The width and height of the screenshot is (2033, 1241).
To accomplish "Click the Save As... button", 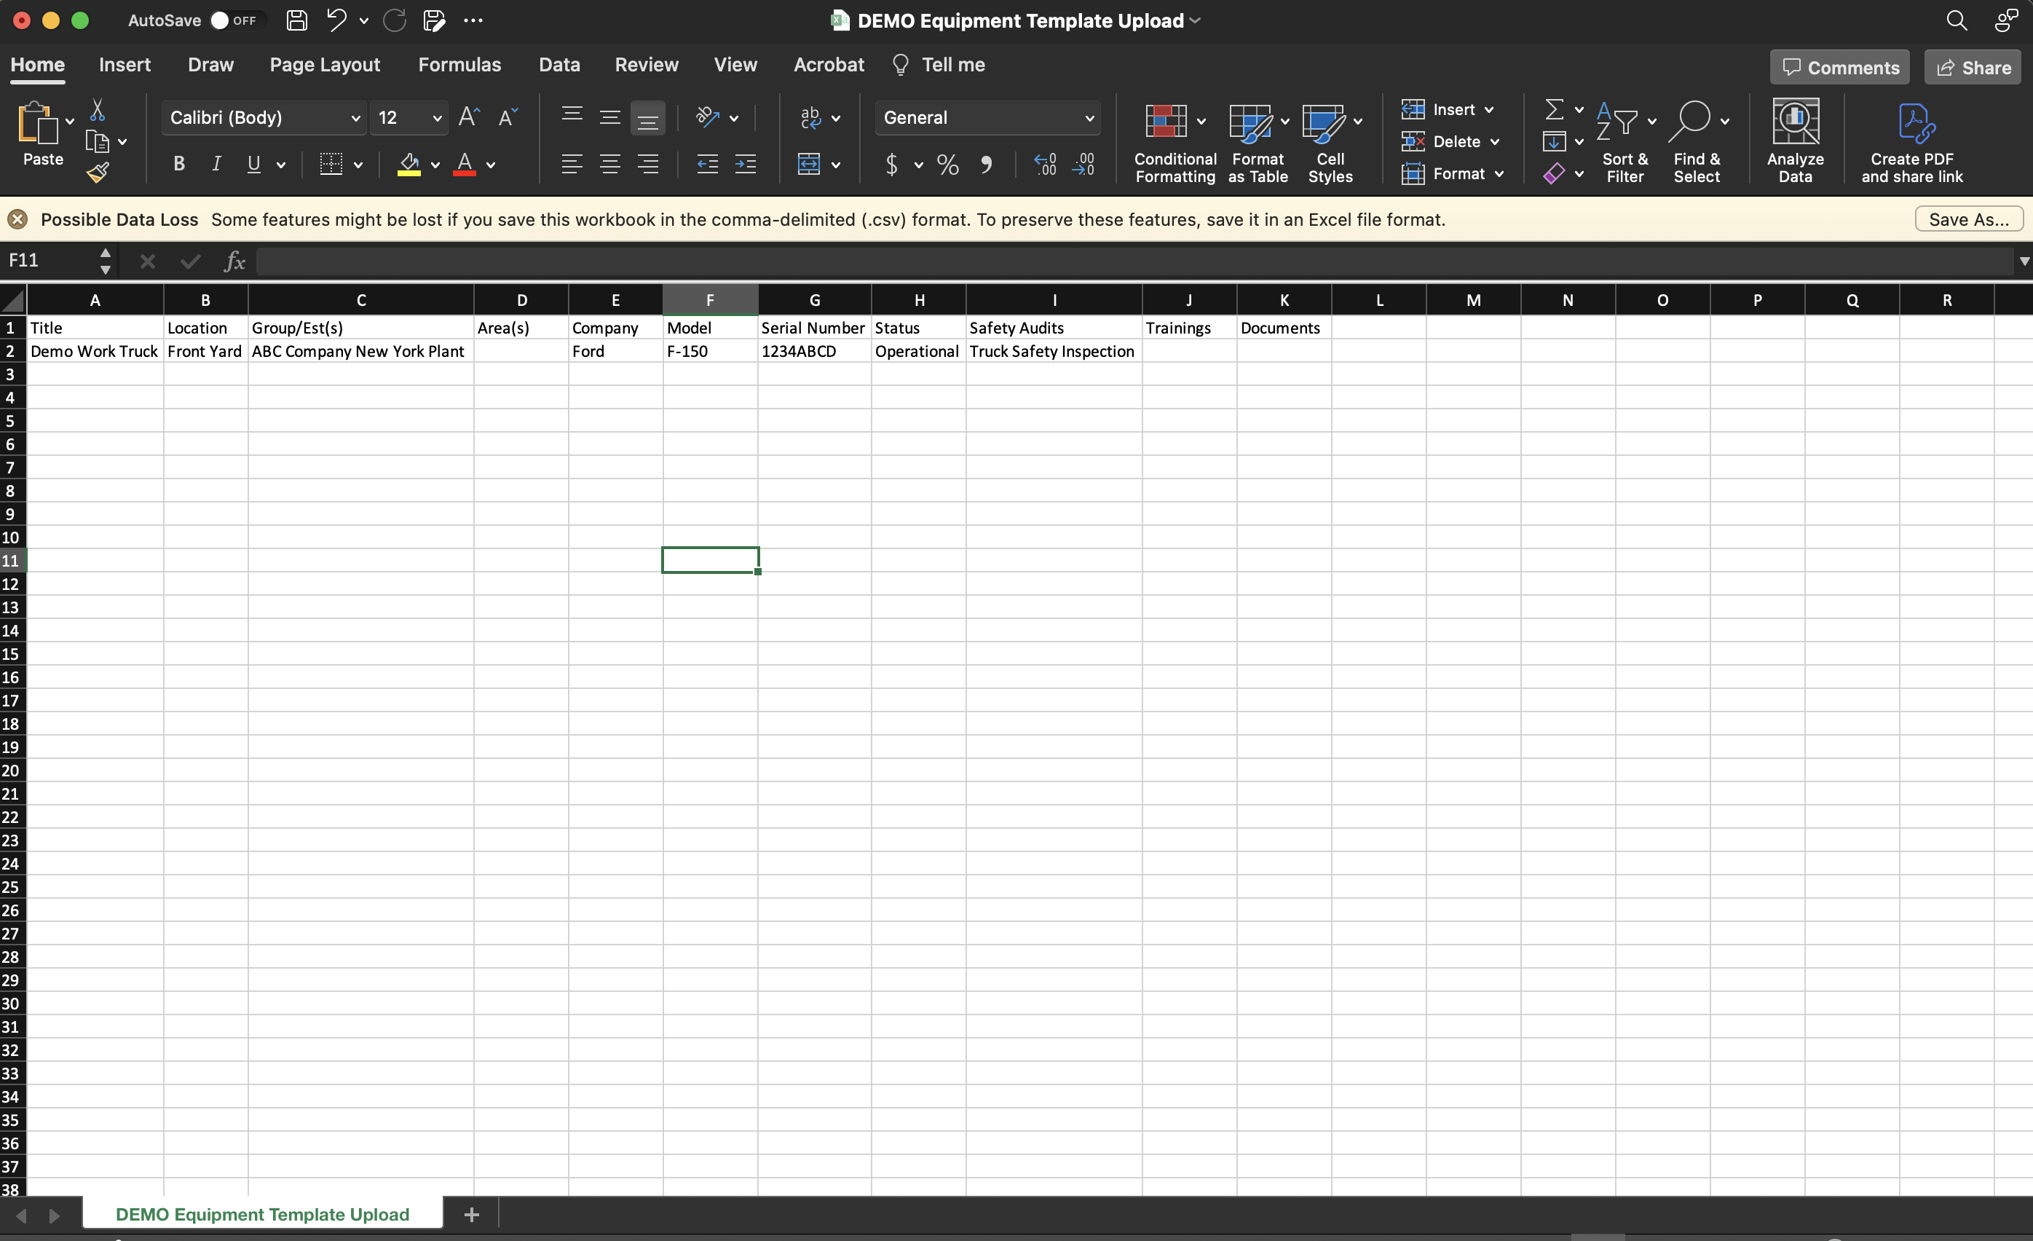I will pos(1969,219).
